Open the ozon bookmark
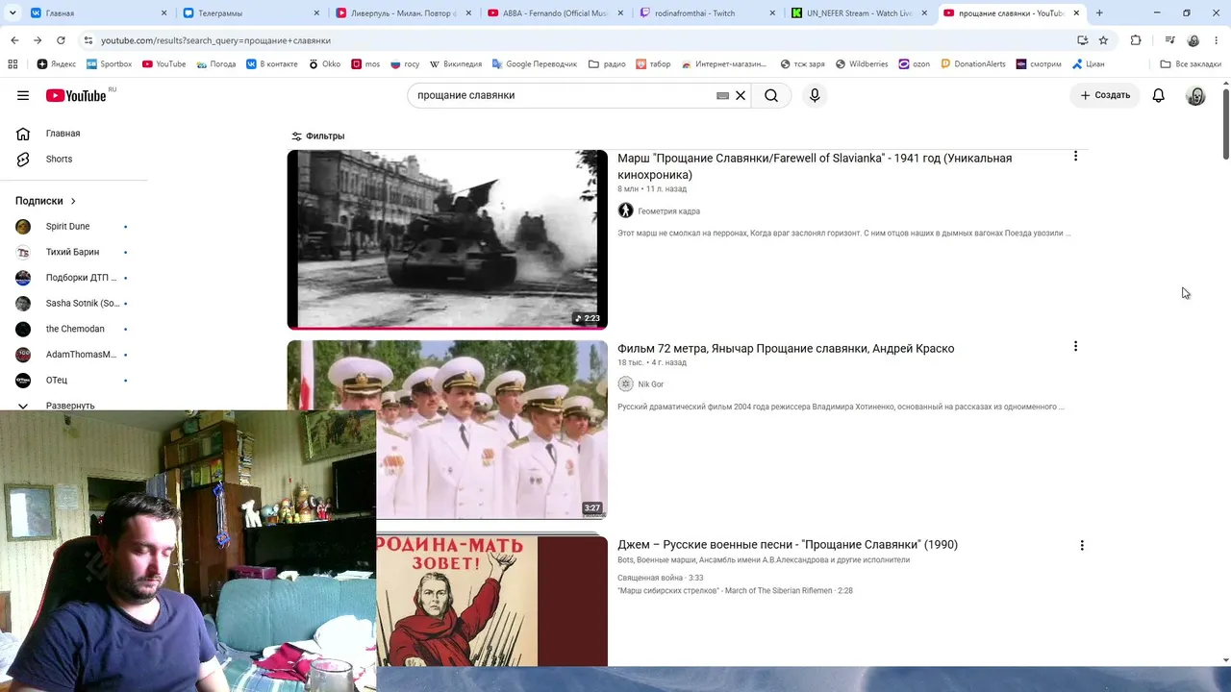 tap(914, 64)
